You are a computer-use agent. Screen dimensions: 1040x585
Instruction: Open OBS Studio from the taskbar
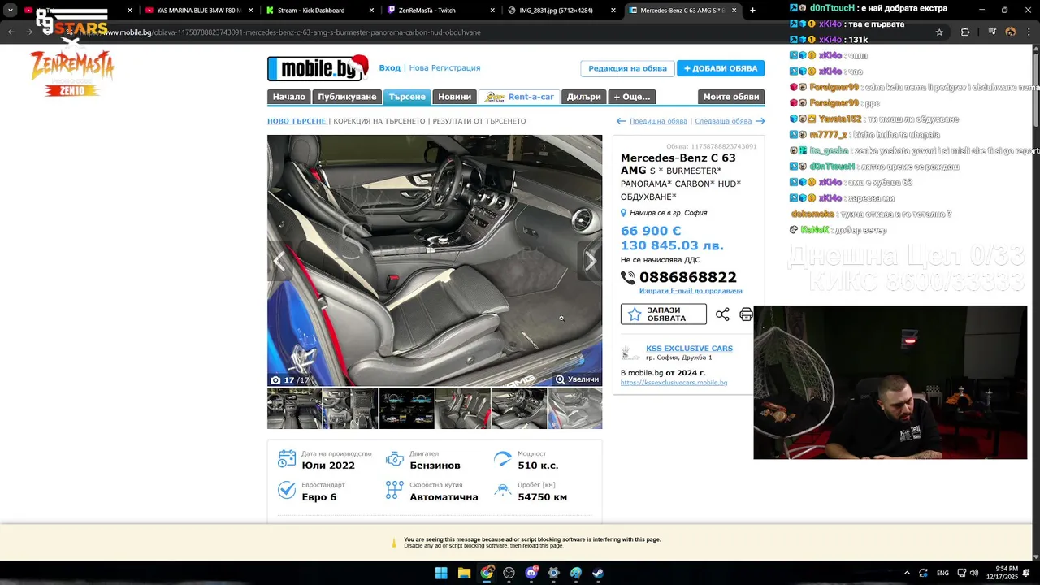point(509,573)
